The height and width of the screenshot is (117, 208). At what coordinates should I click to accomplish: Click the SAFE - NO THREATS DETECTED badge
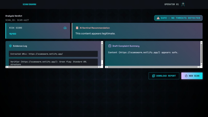[178, 18]
